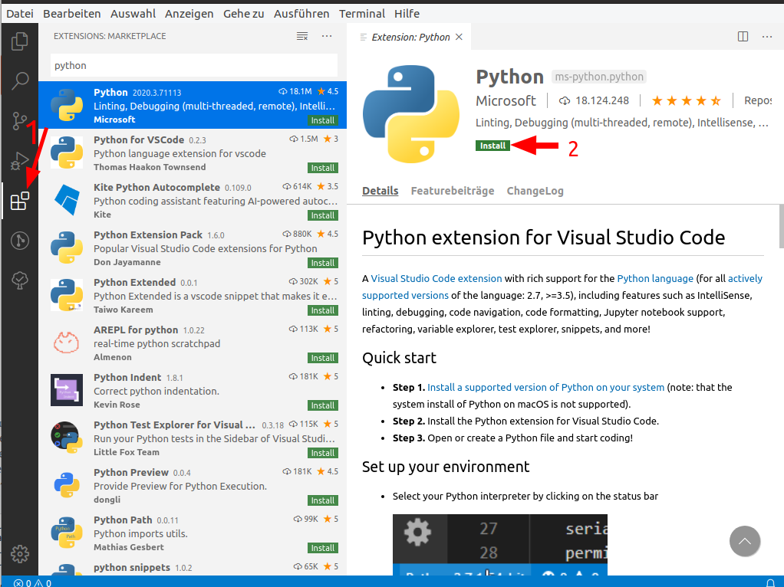
Task: Open the Terminal menu
Action: (362, 14)
